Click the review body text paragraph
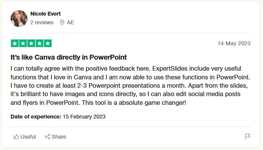This screenshot has height=150, width=263. 130,85
